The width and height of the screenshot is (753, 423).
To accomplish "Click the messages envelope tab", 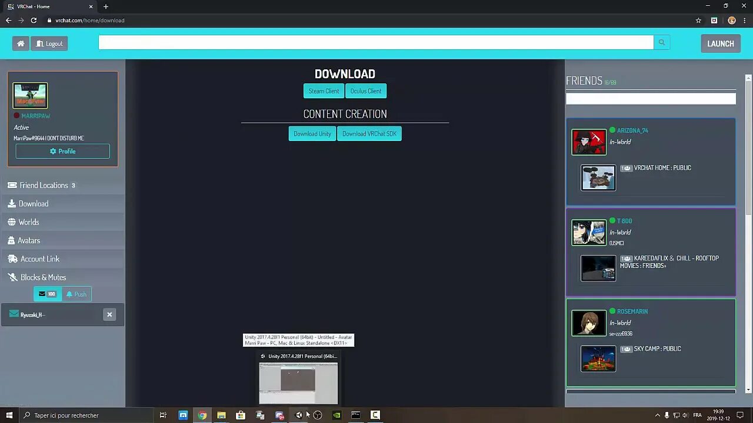I will point(47,294).
